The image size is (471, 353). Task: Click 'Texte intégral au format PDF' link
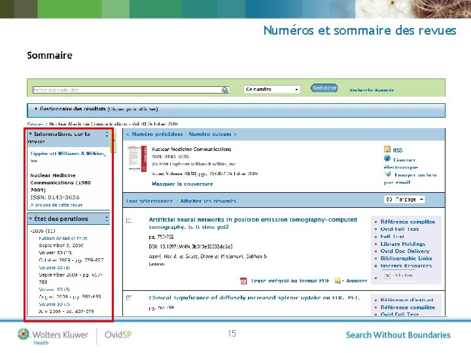click(290, 280)
